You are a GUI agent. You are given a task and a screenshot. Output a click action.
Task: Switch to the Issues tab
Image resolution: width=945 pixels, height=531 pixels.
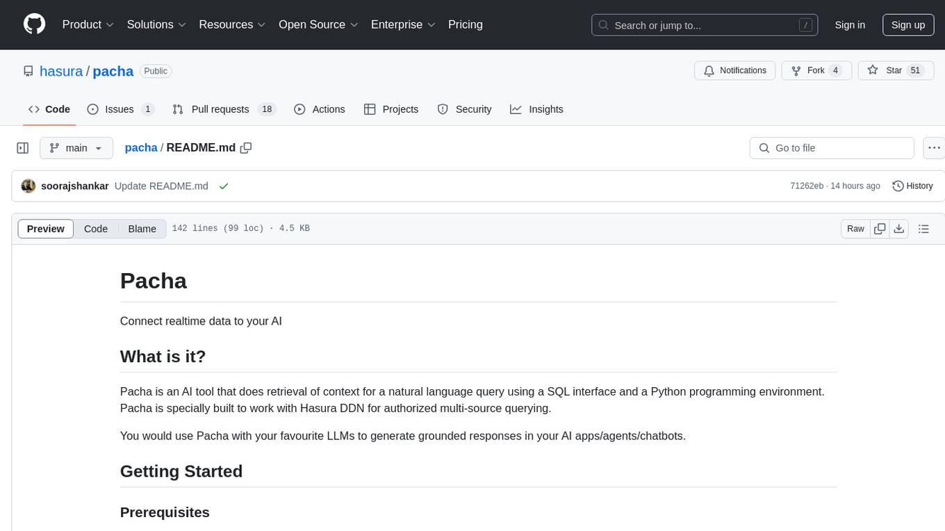click(x=120, y=109)
